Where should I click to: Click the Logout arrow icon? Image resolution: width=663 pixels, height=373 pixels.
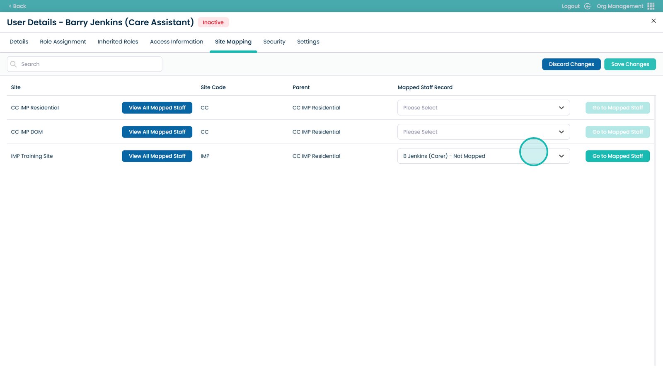pos(587,6)
